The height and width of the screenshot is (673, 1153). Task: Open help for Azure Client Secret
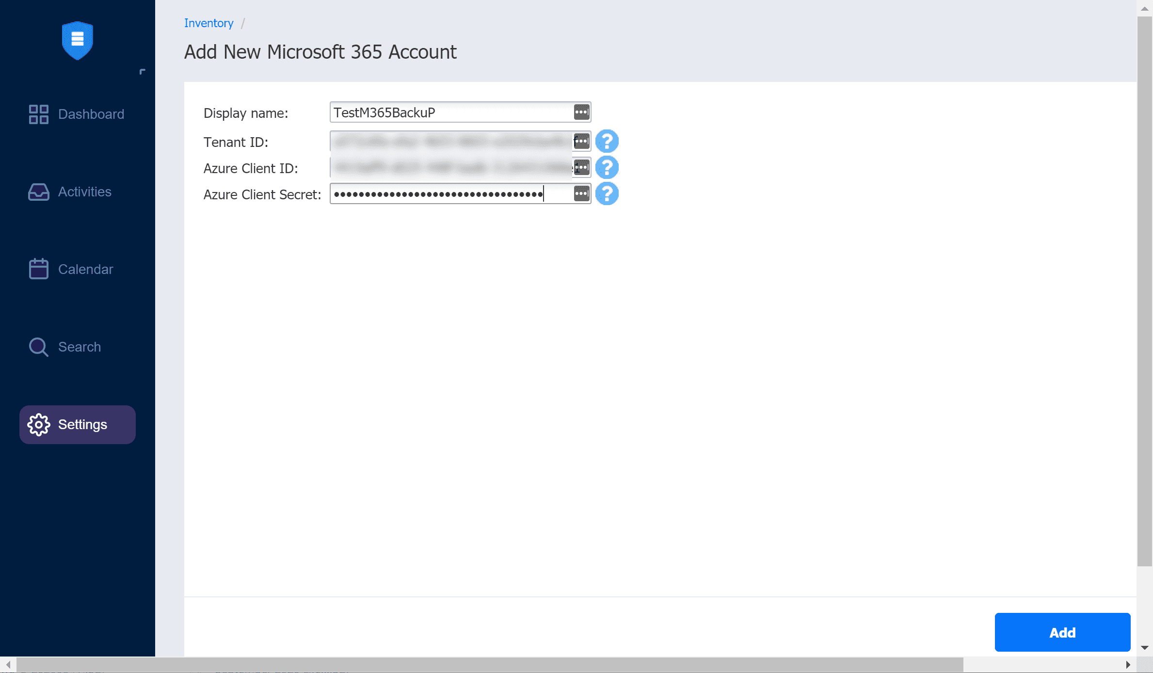click(x=607, y=194)
